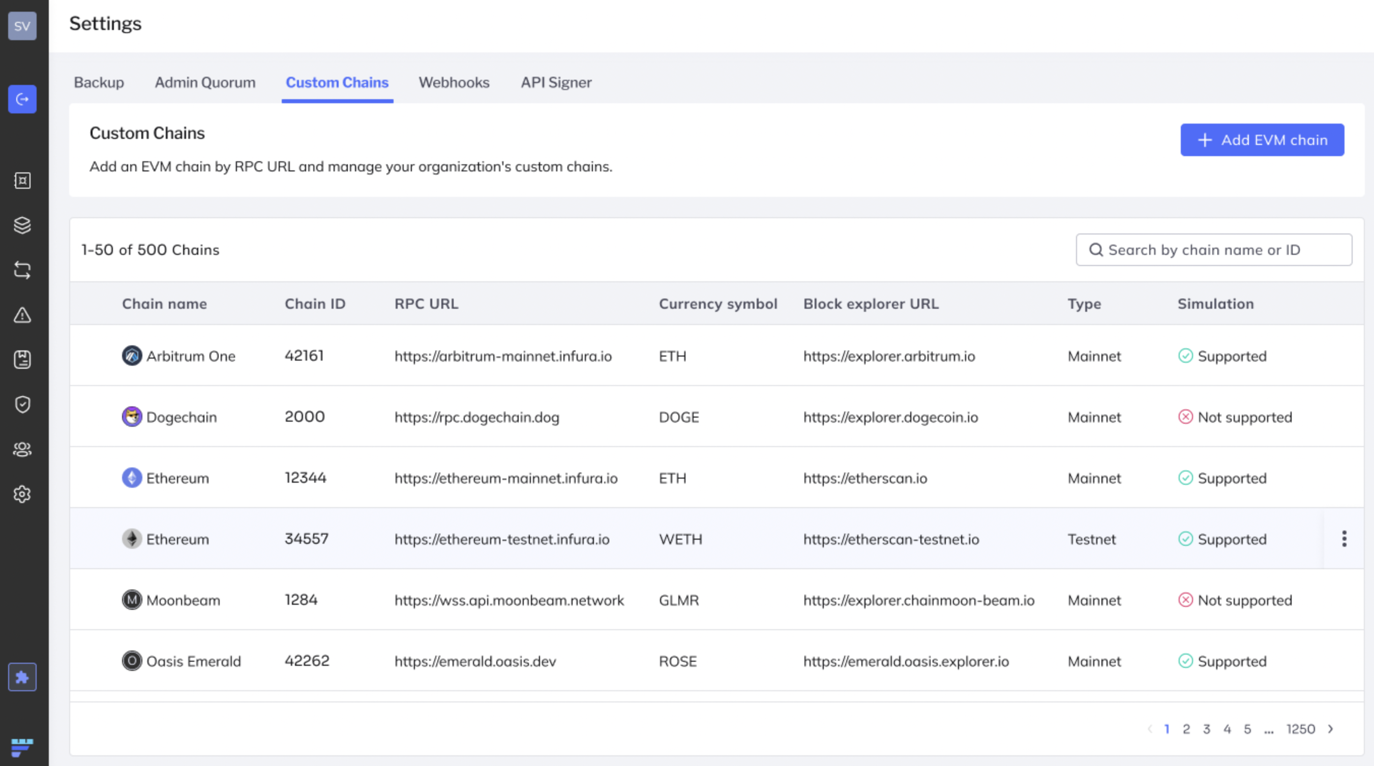Click Not supported X icon for Moonbeam
The width and height of the screenshot is (1374, 766).
pyautogui.click(x=1185, y=600)
